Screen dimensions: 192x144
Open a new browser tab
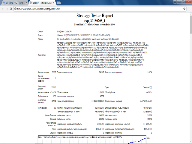coord(59,3)
